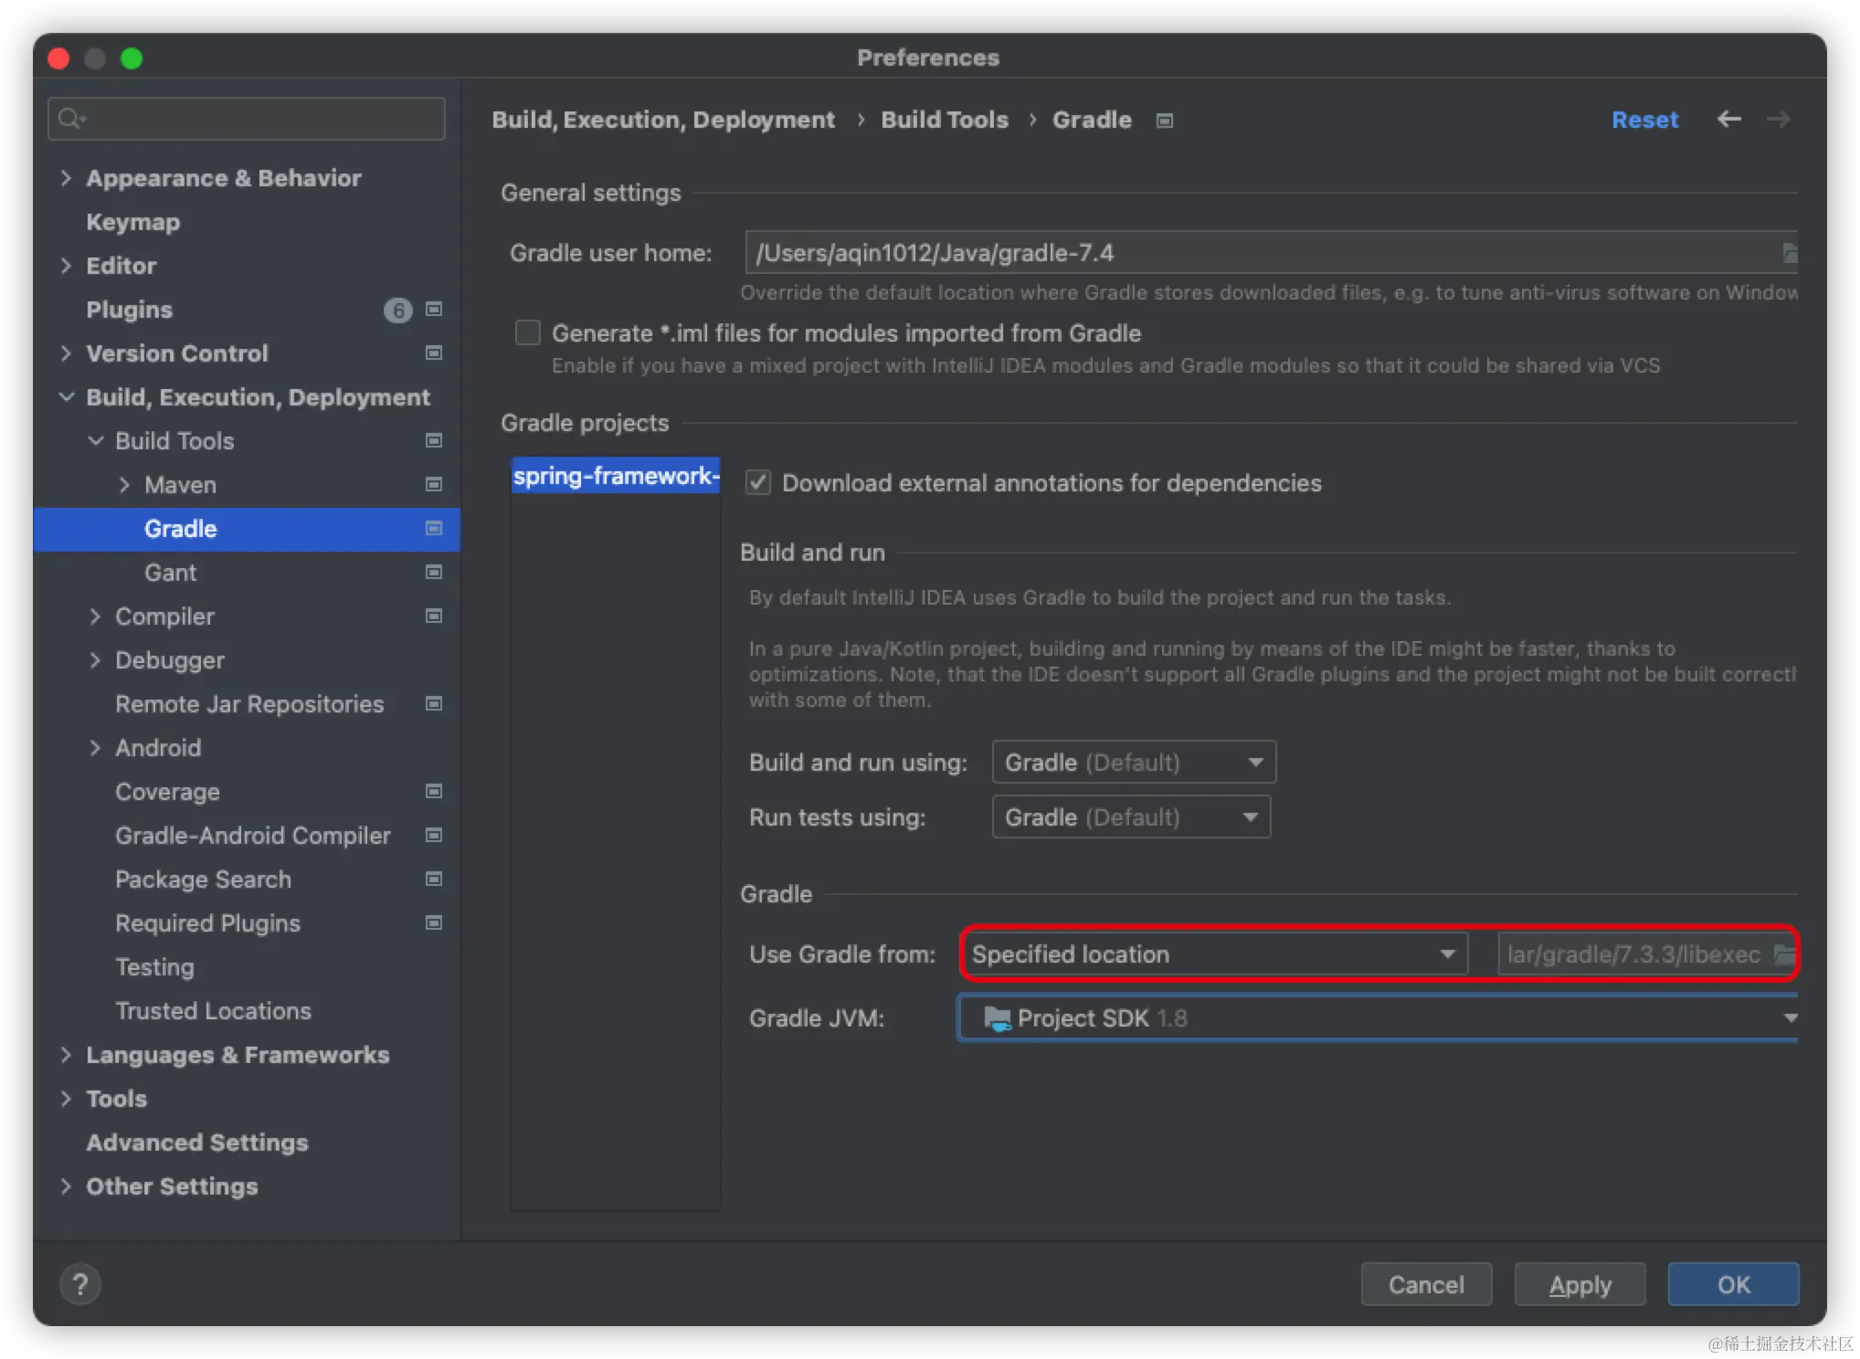Uncheck Download external annotations for dependencies
Image resolution: width=1860 pixels, height=1359 pixels.
point(758,482)
